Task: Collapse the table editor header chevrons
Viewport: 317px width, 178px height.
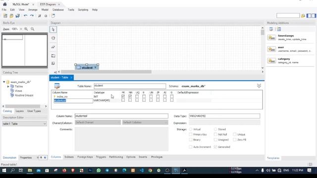Action: (x=259, y=86)
